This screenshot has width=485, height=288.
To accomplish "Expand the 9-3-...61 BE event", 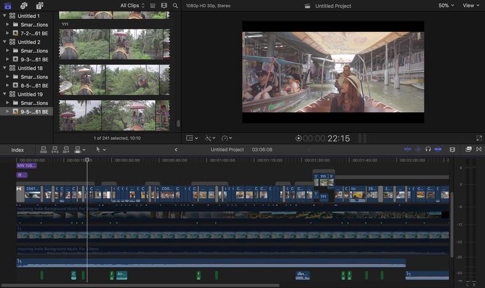I will tap(7, 59).
